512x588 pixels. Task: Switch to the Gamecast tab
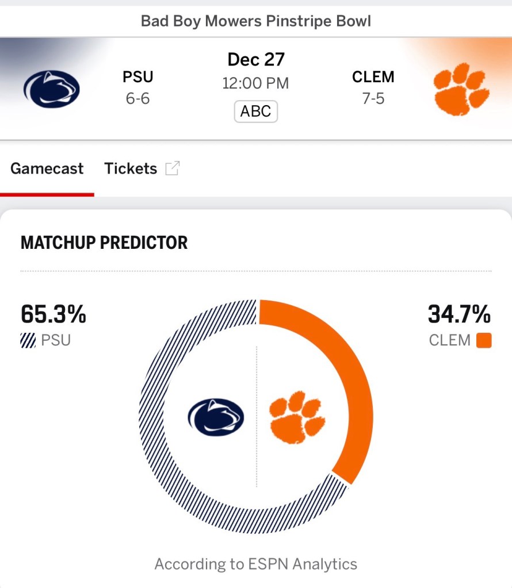point(47,168)
